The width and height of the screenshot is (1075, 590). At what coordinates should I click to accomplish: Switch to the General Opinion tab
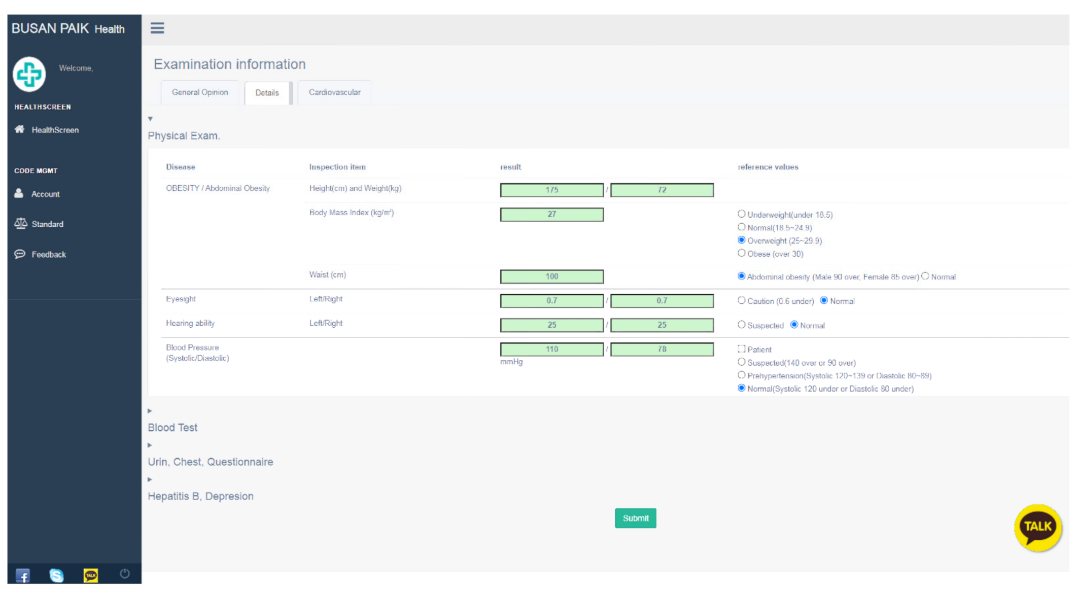[200, 92]
